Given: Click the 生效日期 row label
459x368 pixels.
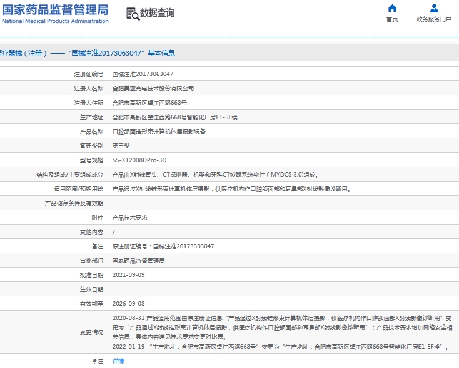Looking at the screenshot, I should coord(91,289).
